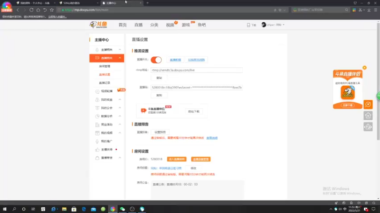Click the 设置预告 button
380x213 pixels.
(160, 132)
